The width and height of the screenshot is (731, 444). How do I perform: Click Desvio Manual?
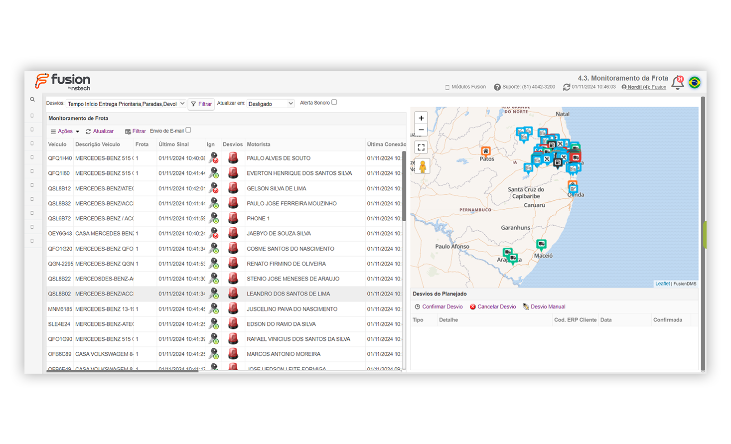click(x=544, y=307)
